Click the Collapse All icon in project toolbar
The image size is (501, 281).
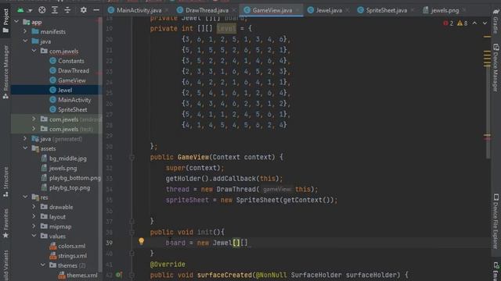67,10
